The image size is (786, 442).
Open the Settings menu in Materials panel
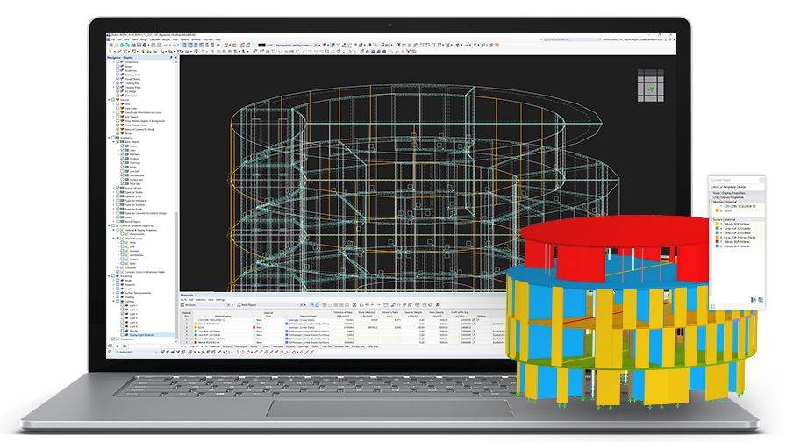[220, 300]
